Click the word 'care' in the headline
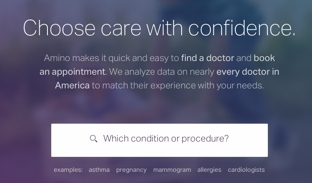 121,29
